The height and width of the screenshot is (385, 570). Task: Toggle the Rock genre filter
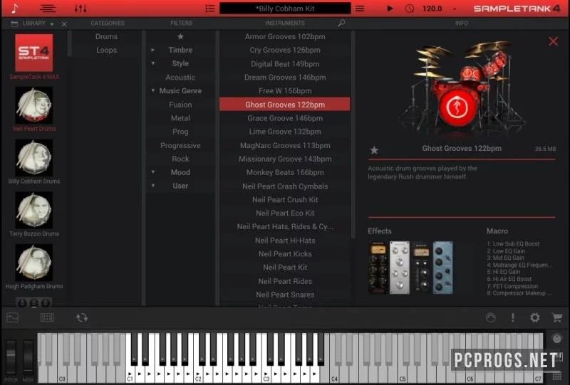tap(180, 159)
